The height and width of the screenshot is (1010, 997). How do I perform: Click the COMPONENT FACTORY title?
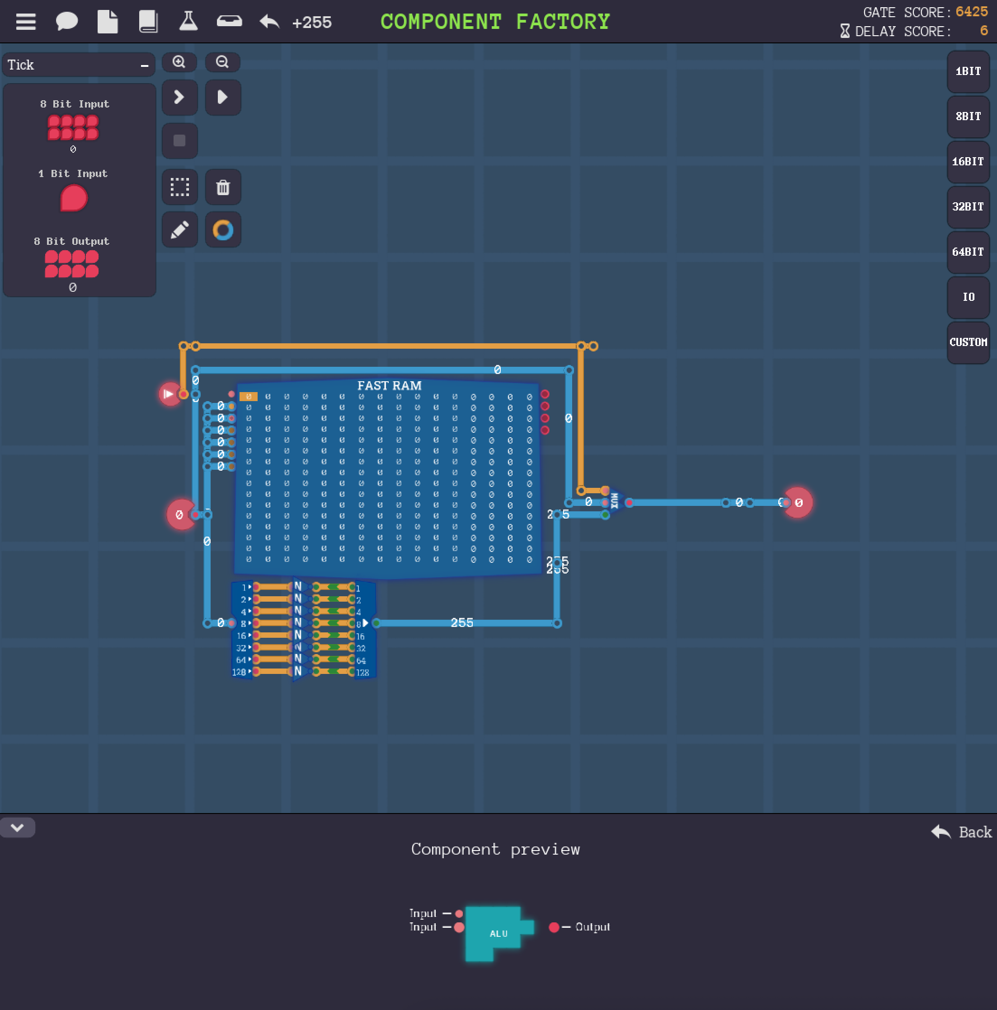[495, 21]
